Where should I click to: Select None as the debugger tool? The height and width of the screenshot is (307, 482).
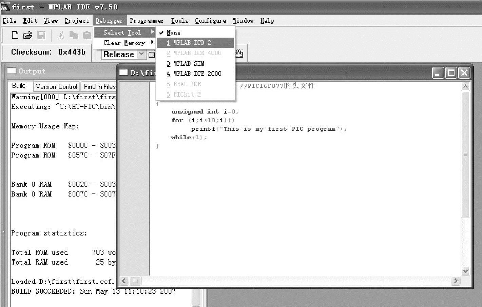(195, 33)
